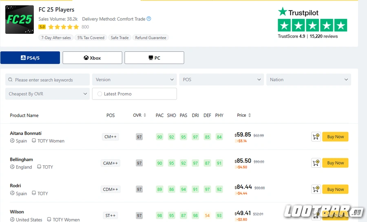Click the Xbox logo icon in Xbox tab
Image resolution: width=367 pixels, height=222 pixels.
coord(86,58)
